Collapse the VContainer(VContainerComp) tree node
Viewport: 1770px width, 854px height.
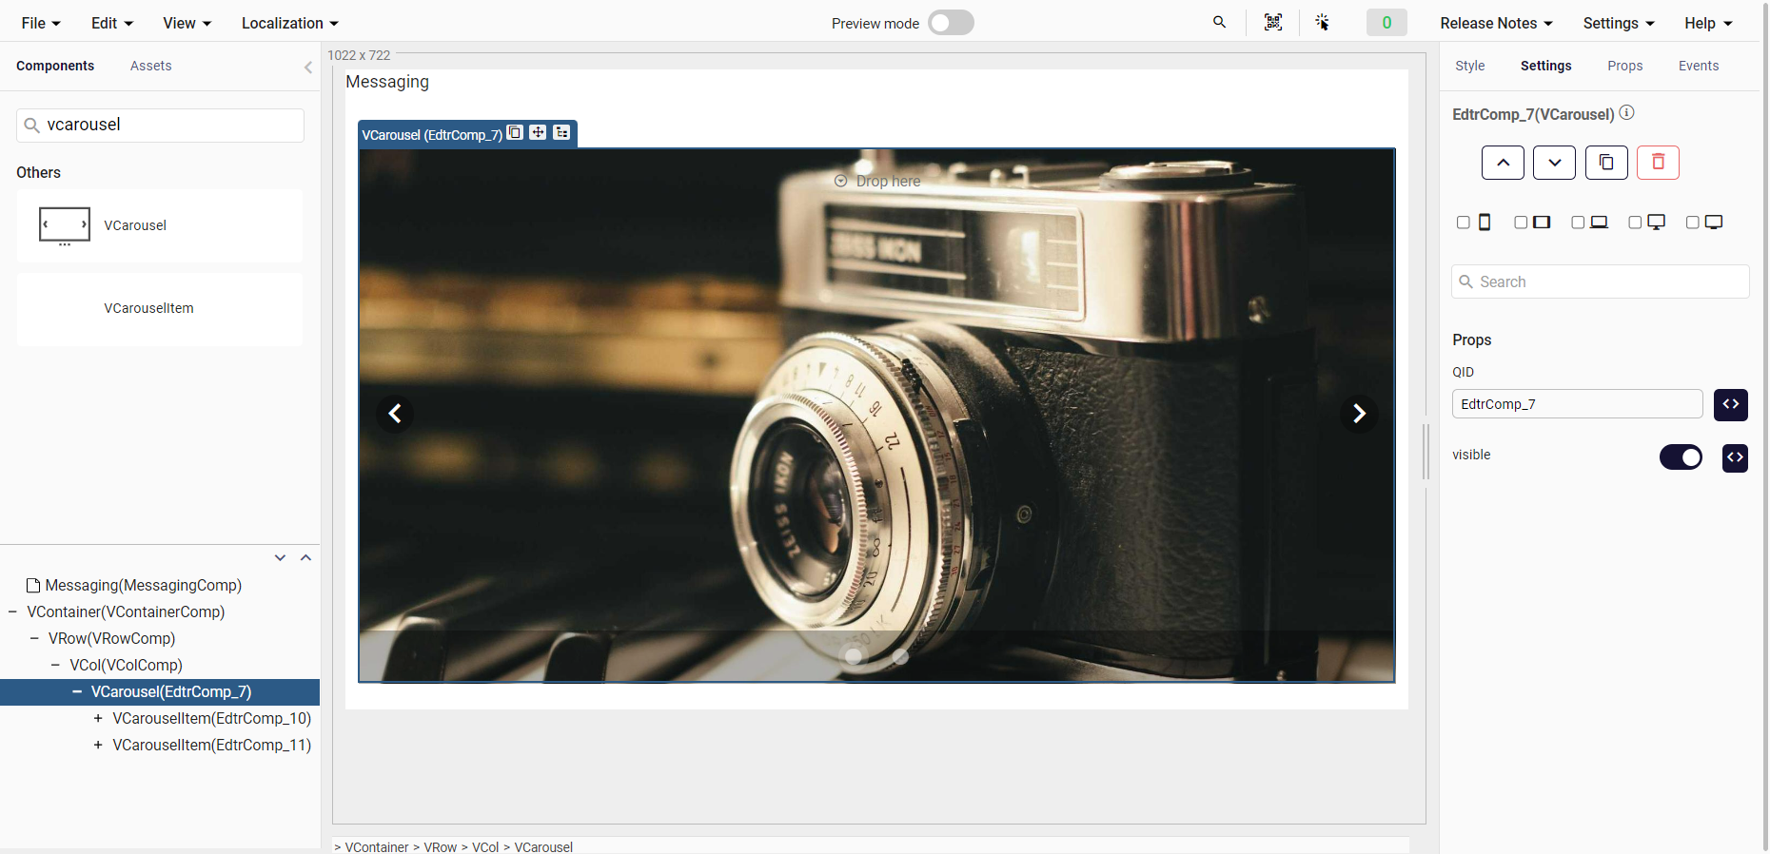pyautogui.click(x=12, y=612)
